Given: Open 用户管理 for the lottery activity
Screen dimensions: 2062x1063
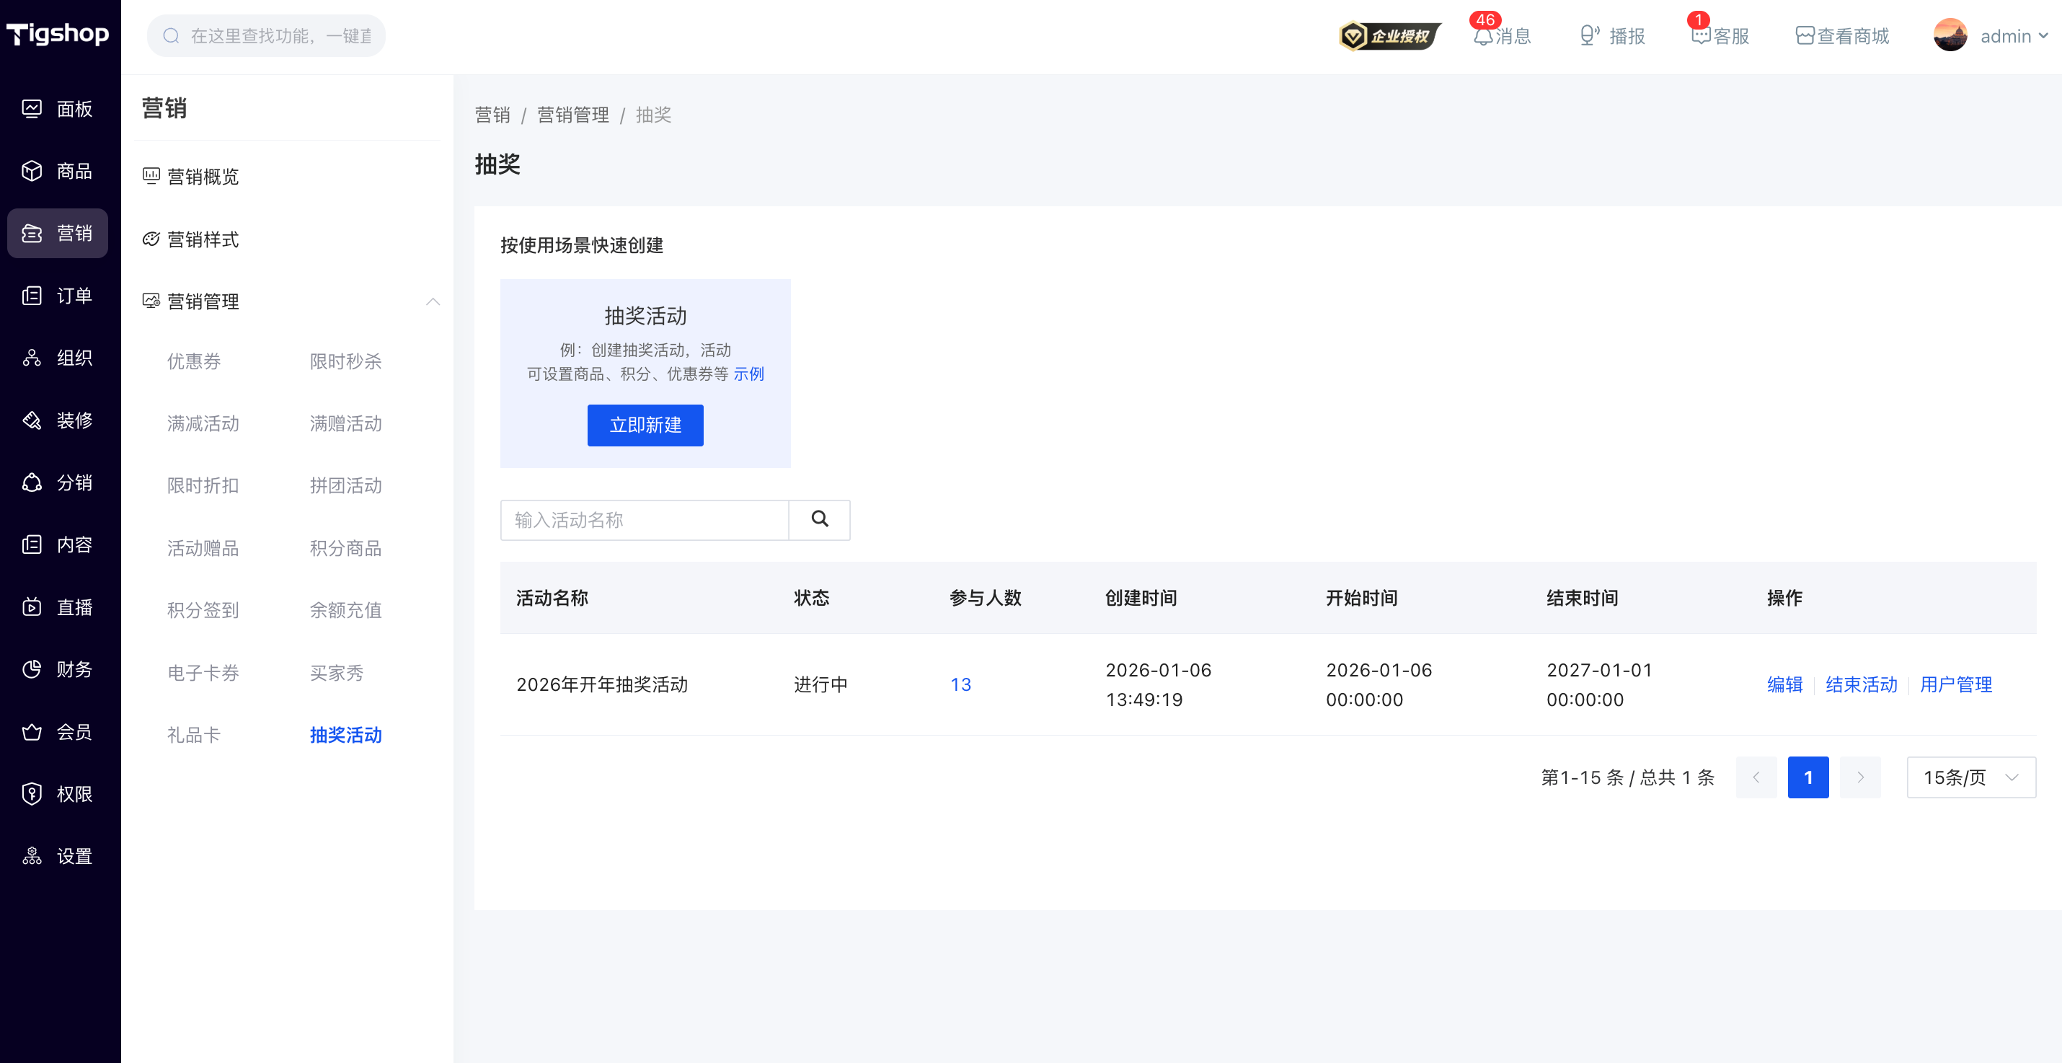Looking at the screenshot, I should pos(1955,684).
